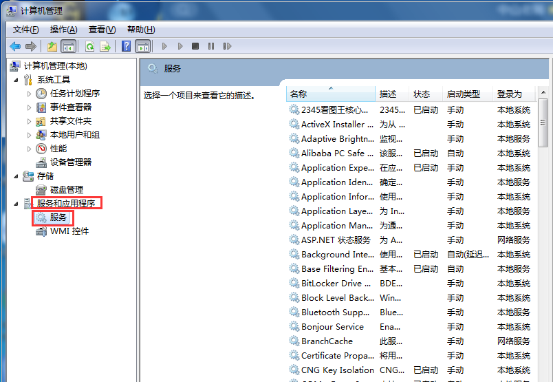Select 共享文件夹 in the tree
Viewport: 553px width, 382px height.
[71, 121]
